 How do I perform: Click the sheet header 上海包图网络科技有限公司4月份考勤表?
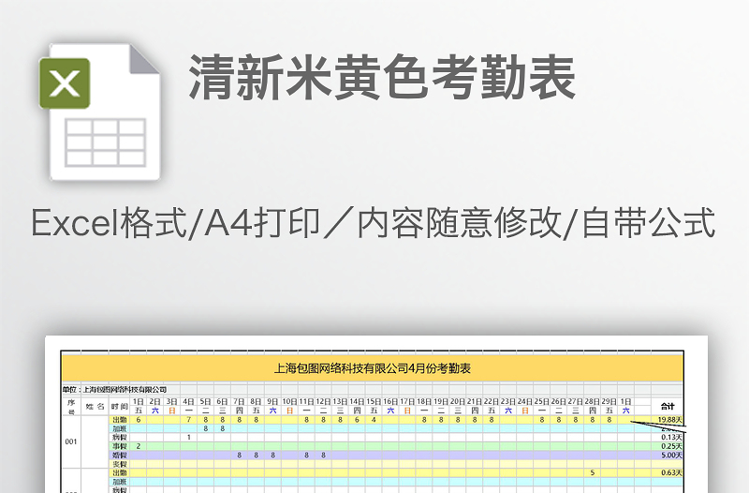(x=373, y=368)
